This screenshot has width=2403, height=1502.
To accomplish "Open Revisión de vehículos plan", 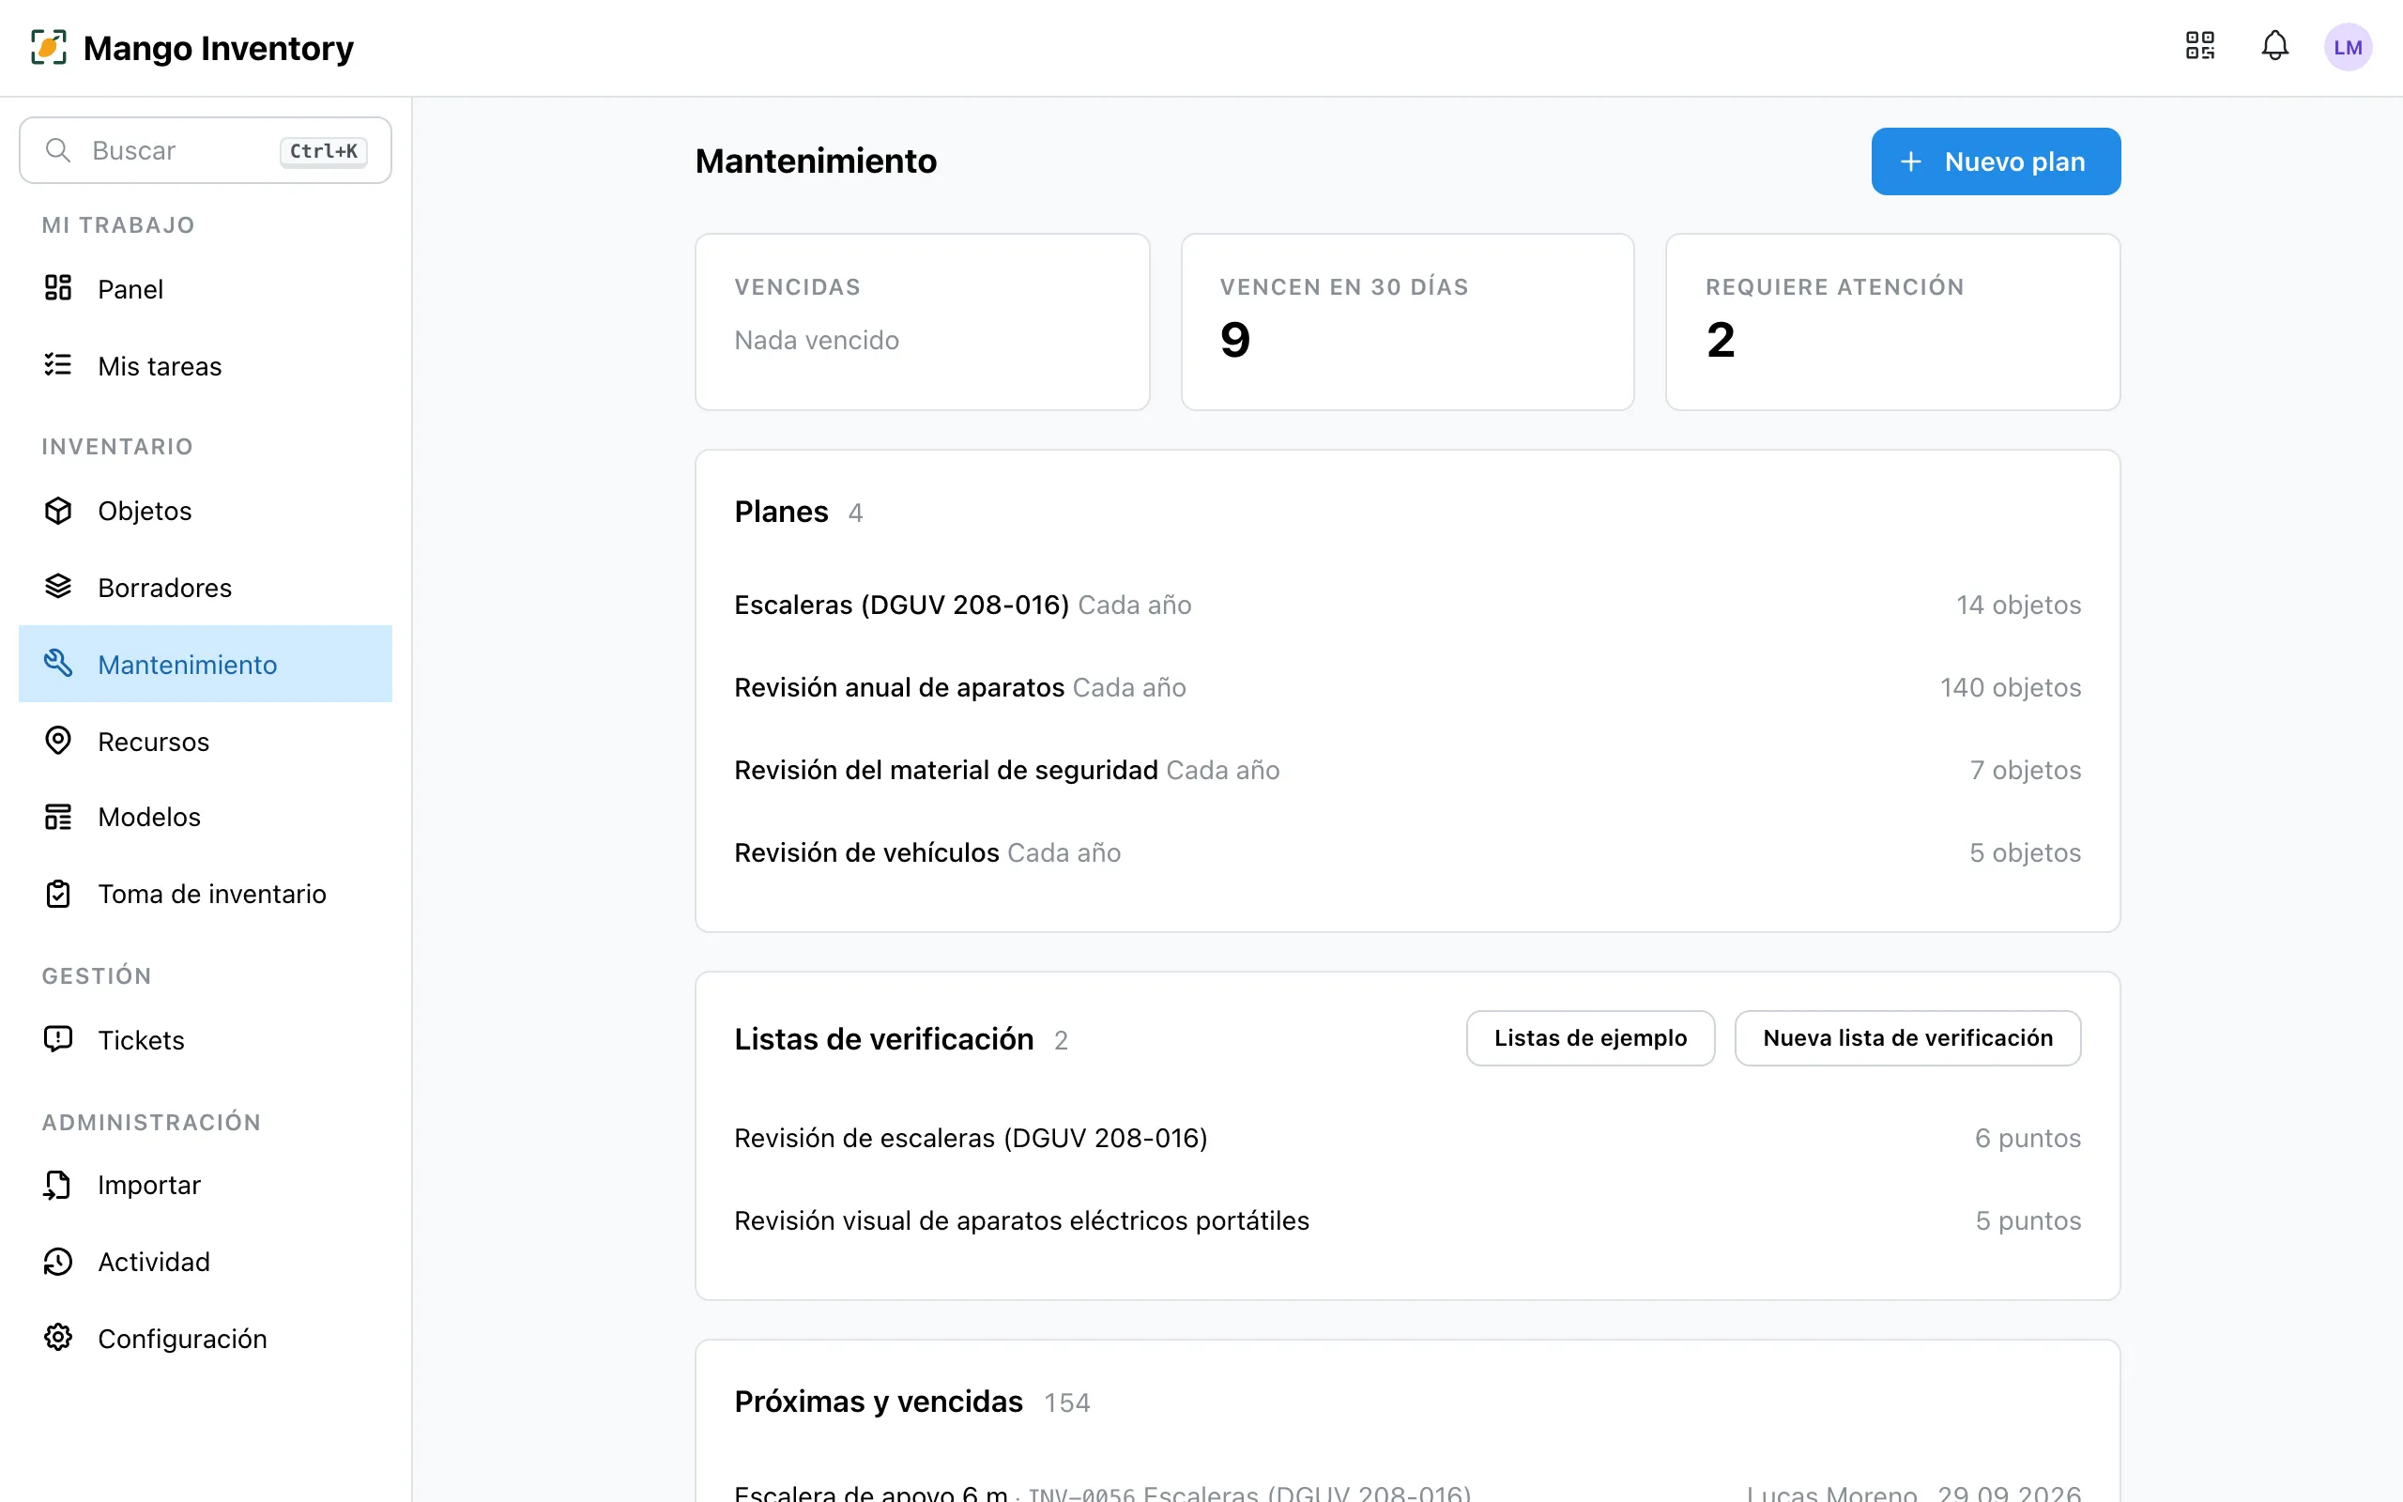I will pos(1407,851).
